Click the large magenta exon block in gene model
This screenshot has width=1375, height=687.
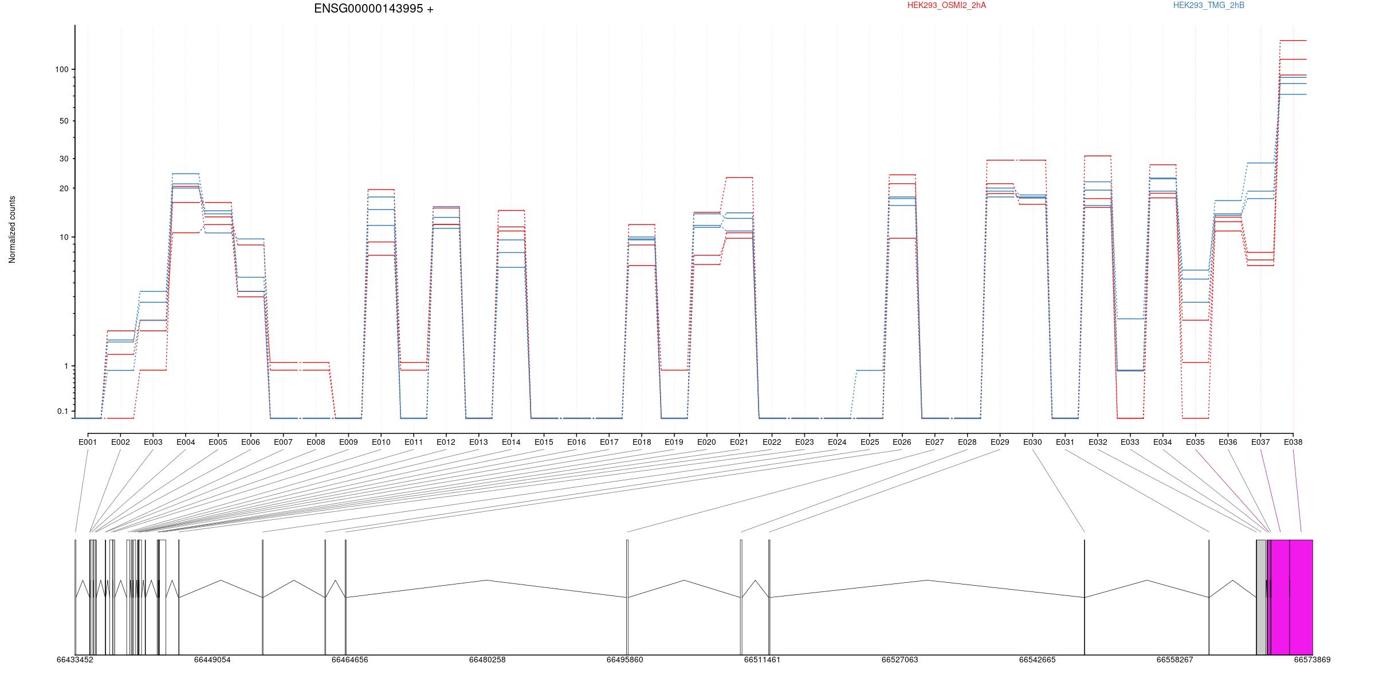click(1291, 597)
